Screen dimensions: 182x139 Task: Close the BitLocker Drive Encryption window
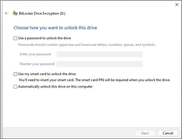point(177,5)
